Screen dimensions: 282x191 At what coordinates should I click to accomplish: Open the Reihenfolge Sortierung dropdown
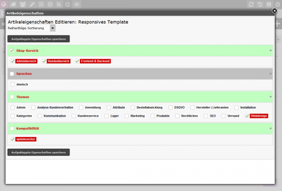pyautogui.click(x=53, y=28)
